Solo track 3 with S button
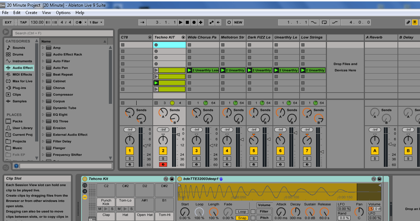Screen dimensions: 420x221 [x=196, y=158]
